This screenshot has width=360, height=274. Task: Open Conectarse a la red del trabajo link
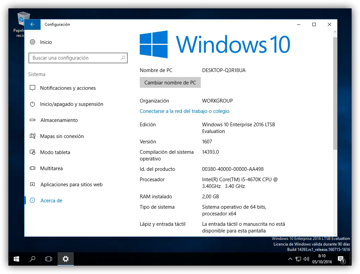[x=184, y=111]
